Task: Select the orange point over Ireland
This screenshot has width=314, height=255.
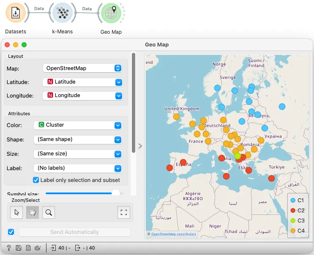Action: [176, 117]
